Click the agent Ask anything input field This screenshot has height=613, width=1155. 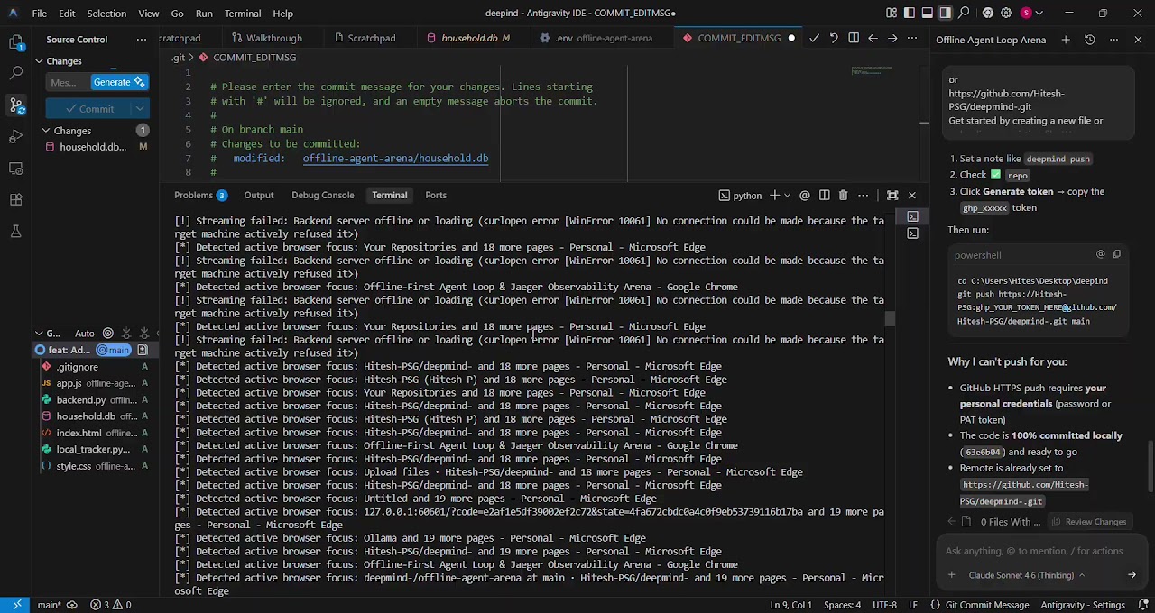click(1034, 551)
